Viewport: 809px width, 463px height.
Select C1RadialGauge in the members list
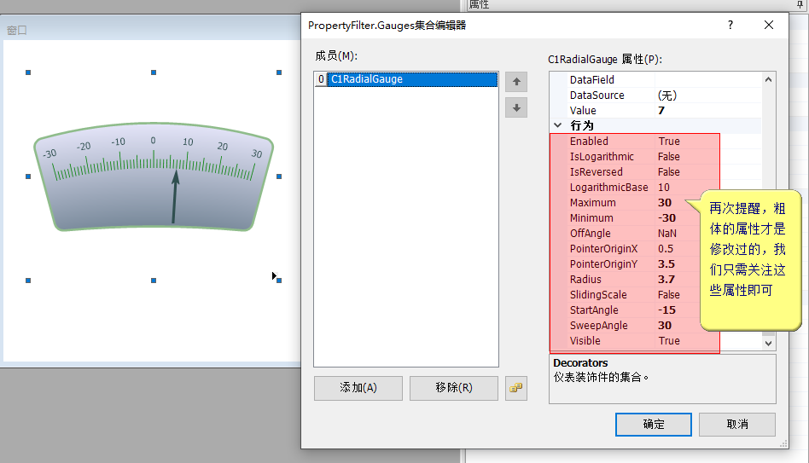367,79
